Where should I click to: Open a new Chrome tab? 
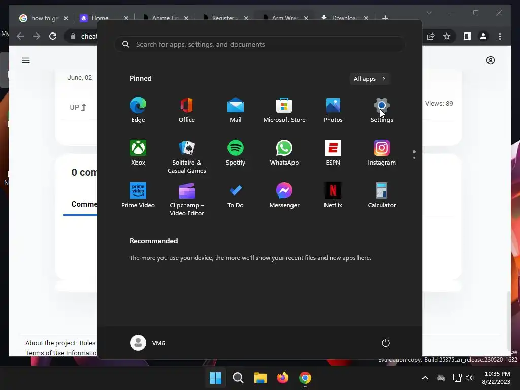click(x=385, y=18)
